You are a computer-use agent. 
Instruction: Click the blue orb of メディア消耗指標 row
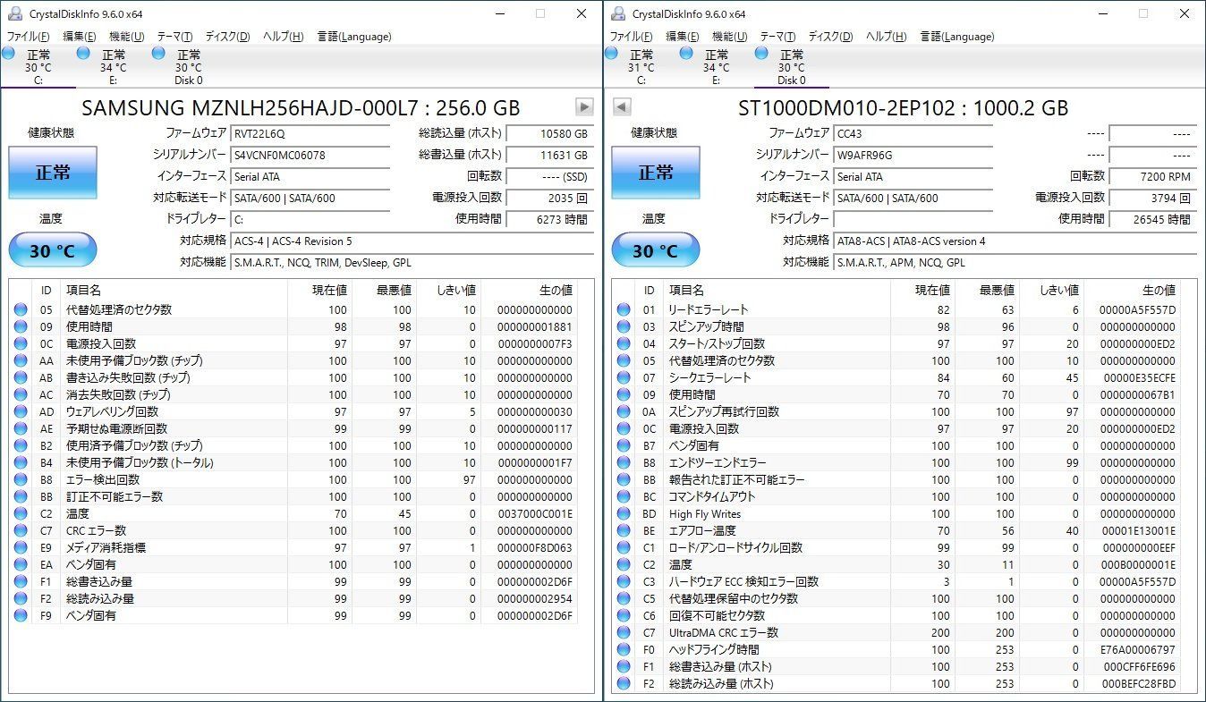click(21, 547)
